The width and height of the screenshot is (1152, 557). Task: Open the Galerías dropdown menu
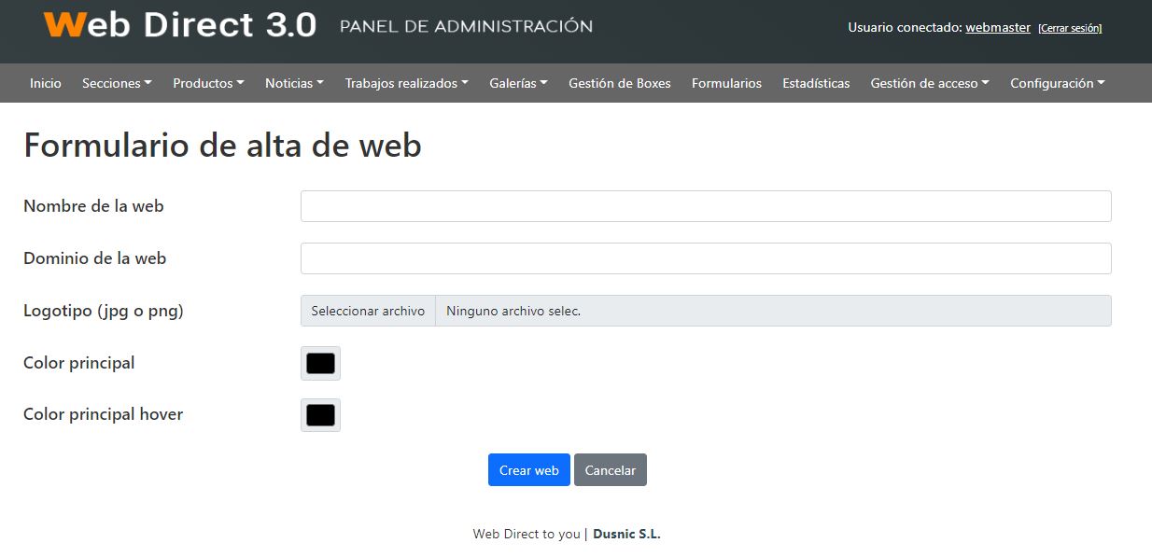point(518,83)
